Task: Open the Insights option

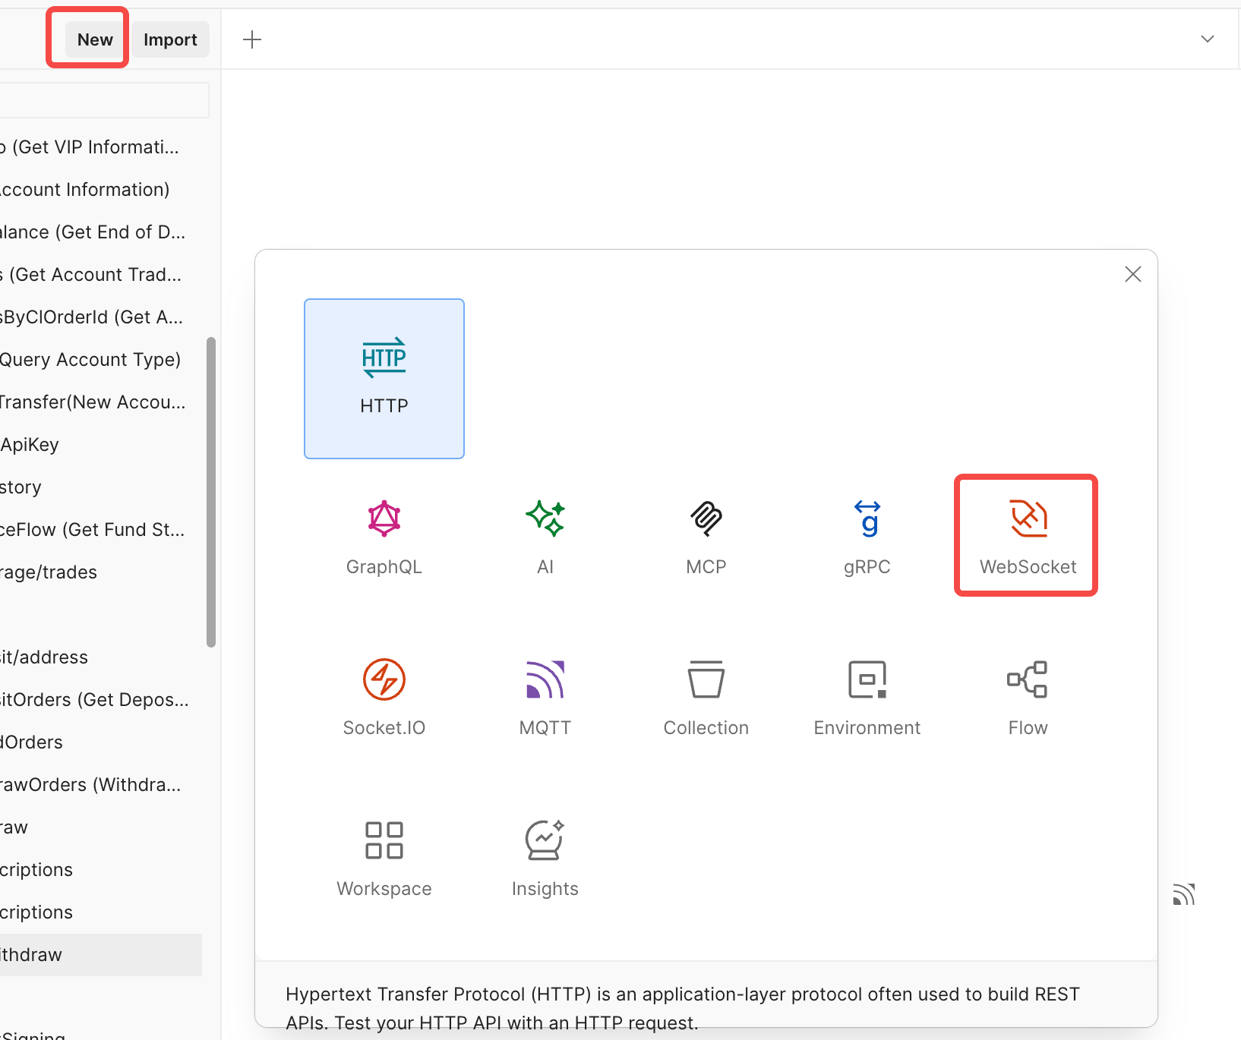Action: (545, 858)
